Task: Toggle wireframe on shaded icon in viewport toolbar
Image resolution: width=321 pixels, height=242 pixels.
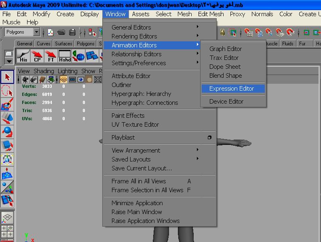Action: (x=98, y=79)
